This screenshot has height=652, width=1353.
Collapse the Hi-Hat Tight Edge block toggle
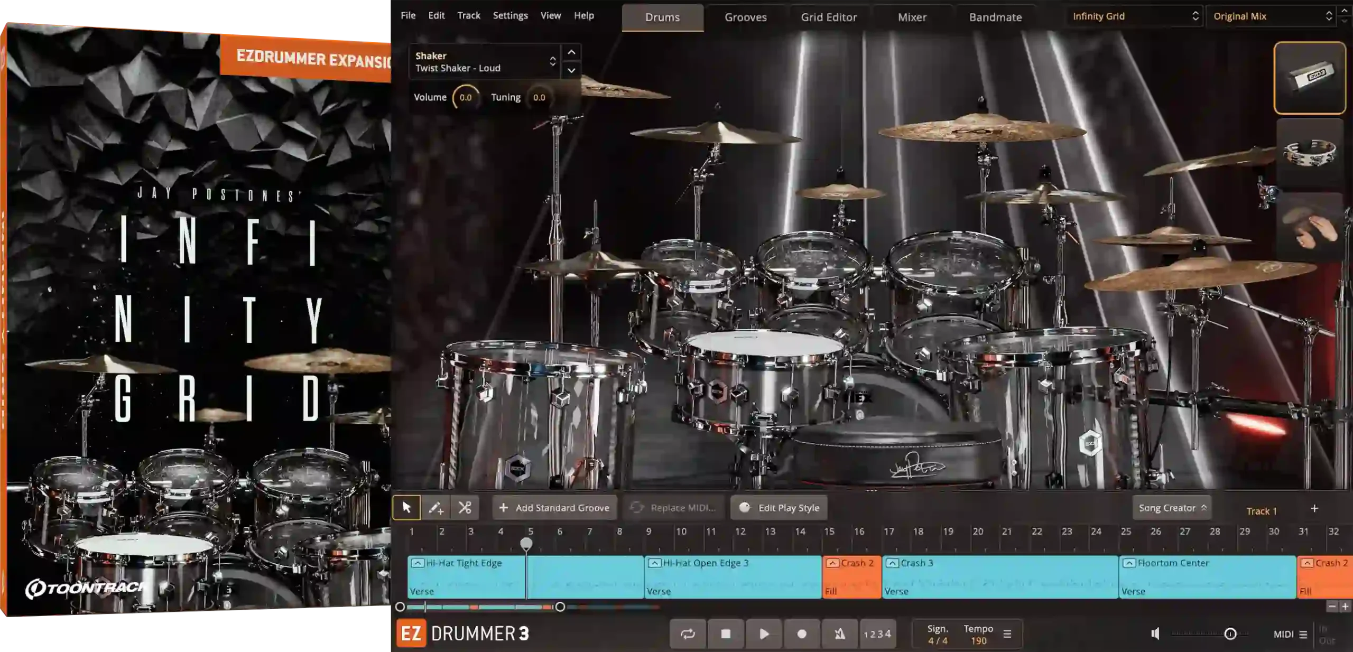[x=418, y=563]
